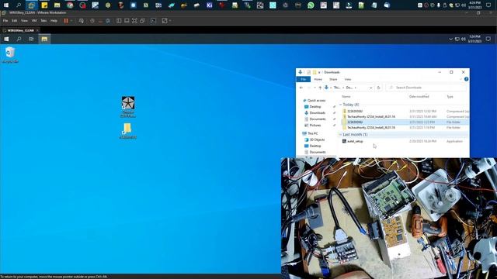Close the WIN10tiny_CLEAN VM tab
Viewport: 497px width, 279px height.
37,30
